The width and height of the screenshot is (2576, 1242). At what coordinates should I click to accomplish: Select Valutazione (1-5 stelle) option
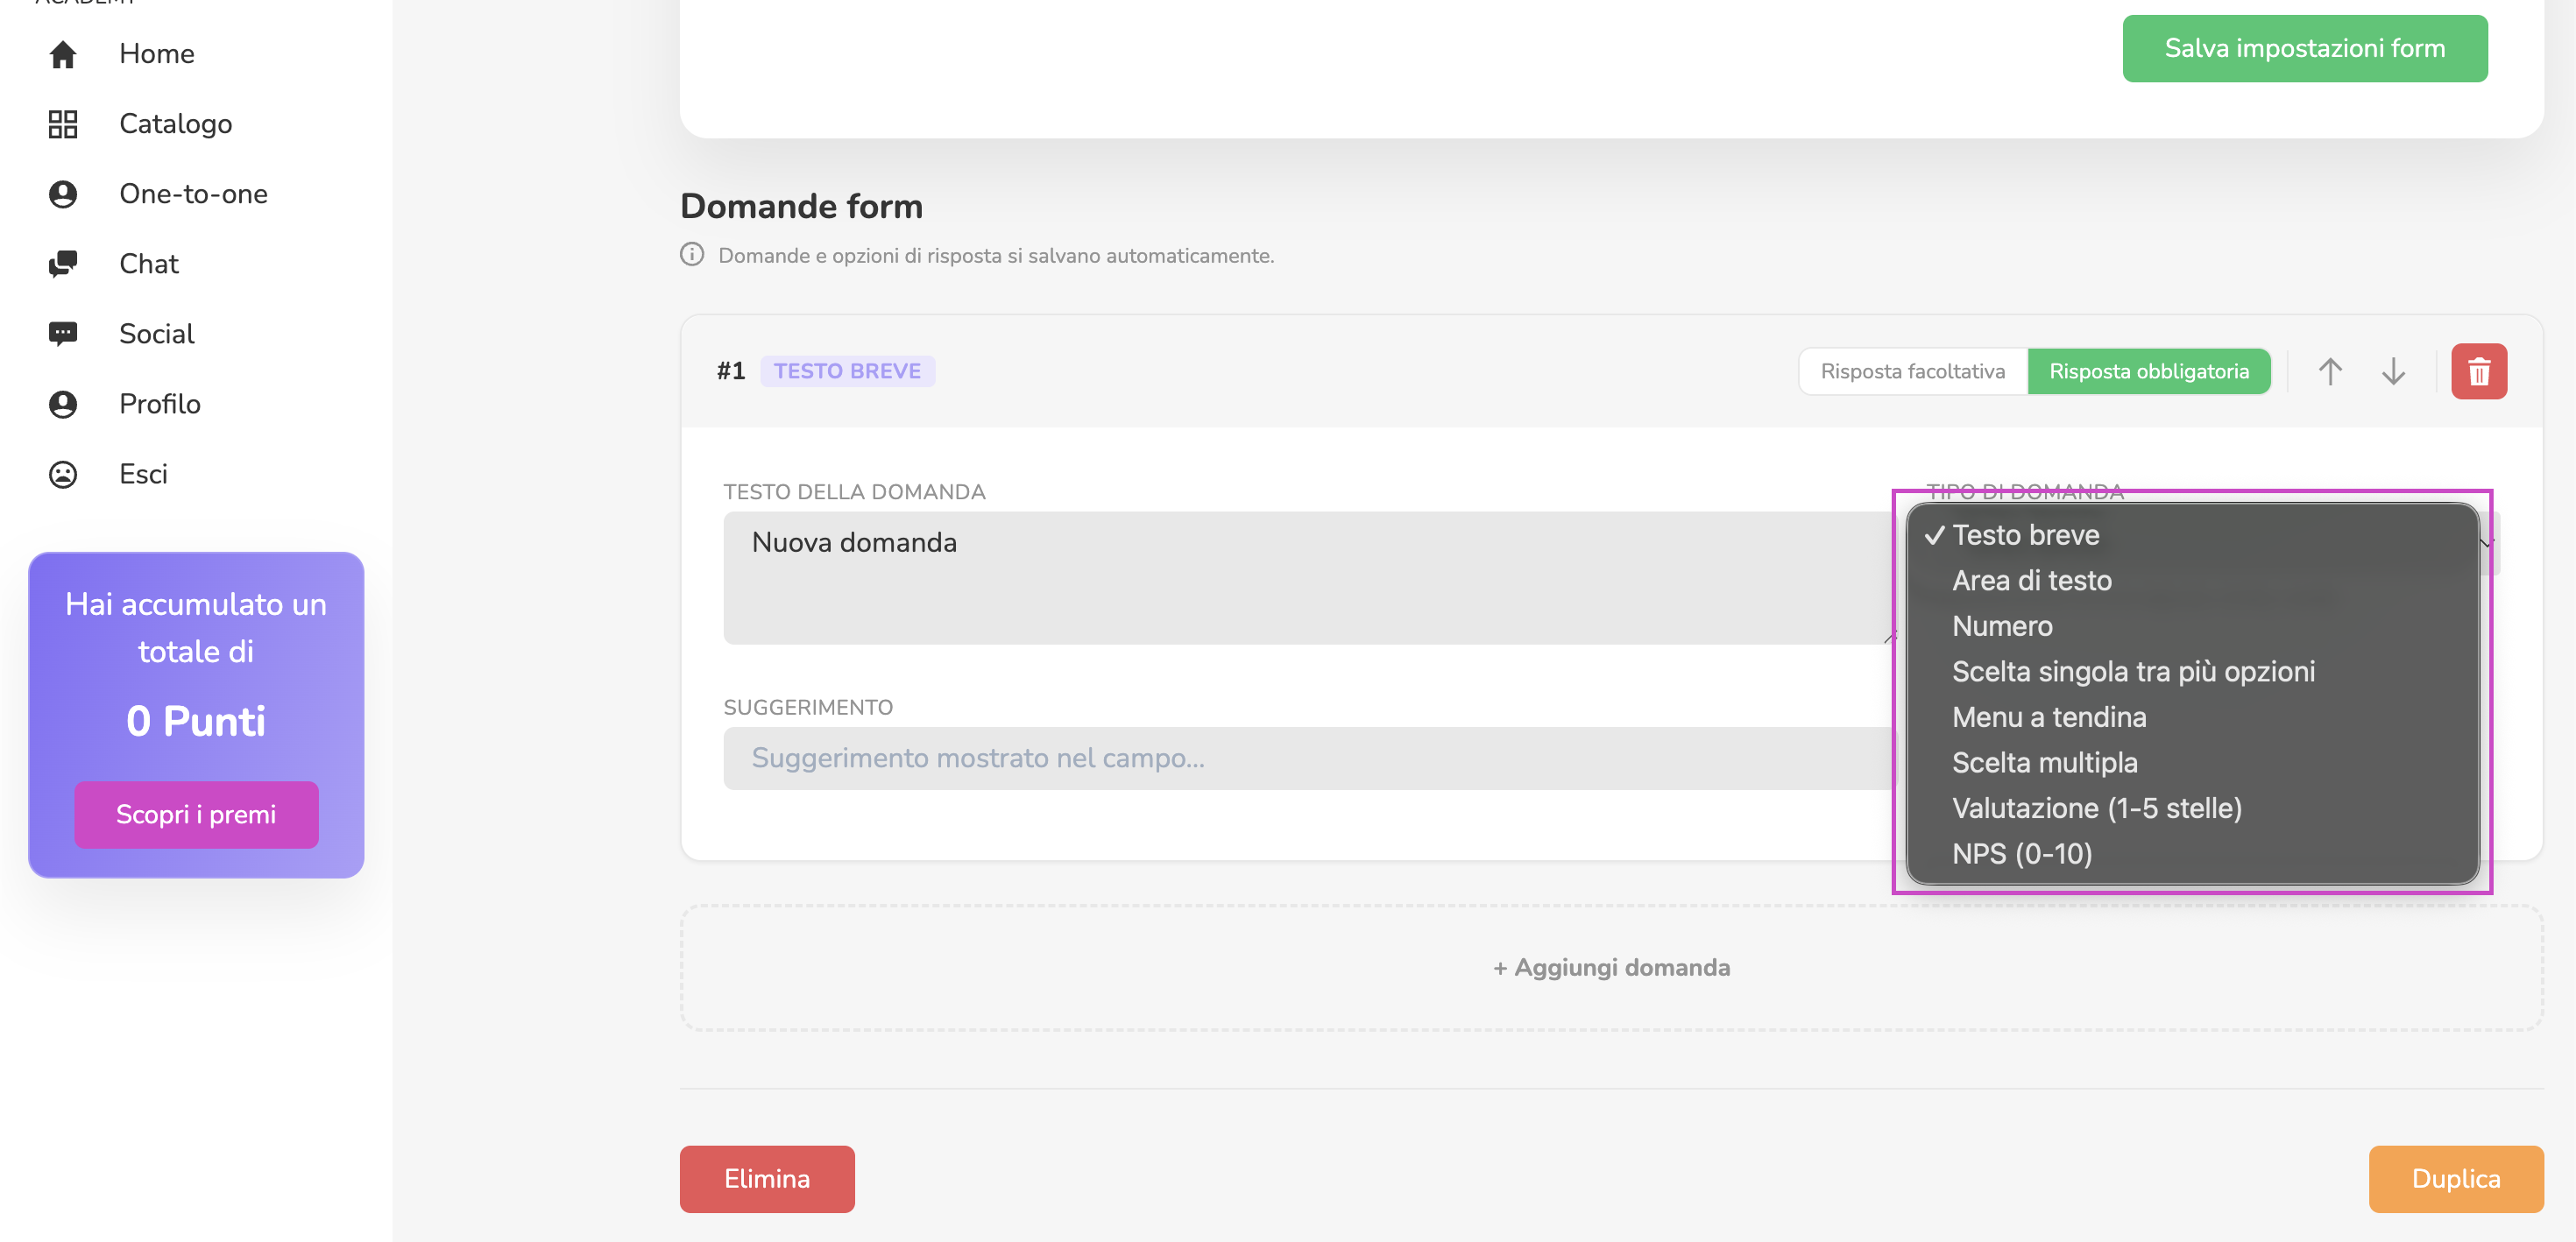pyautogui.click(x=2191, y=809)
